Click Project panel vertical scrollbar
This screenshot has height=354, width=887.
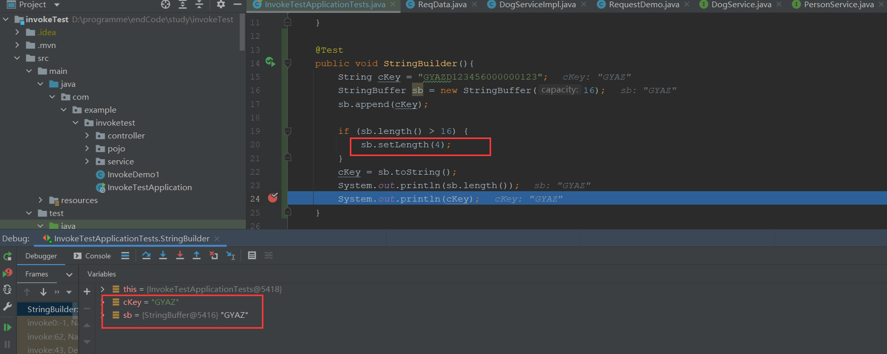pos(242,32)
